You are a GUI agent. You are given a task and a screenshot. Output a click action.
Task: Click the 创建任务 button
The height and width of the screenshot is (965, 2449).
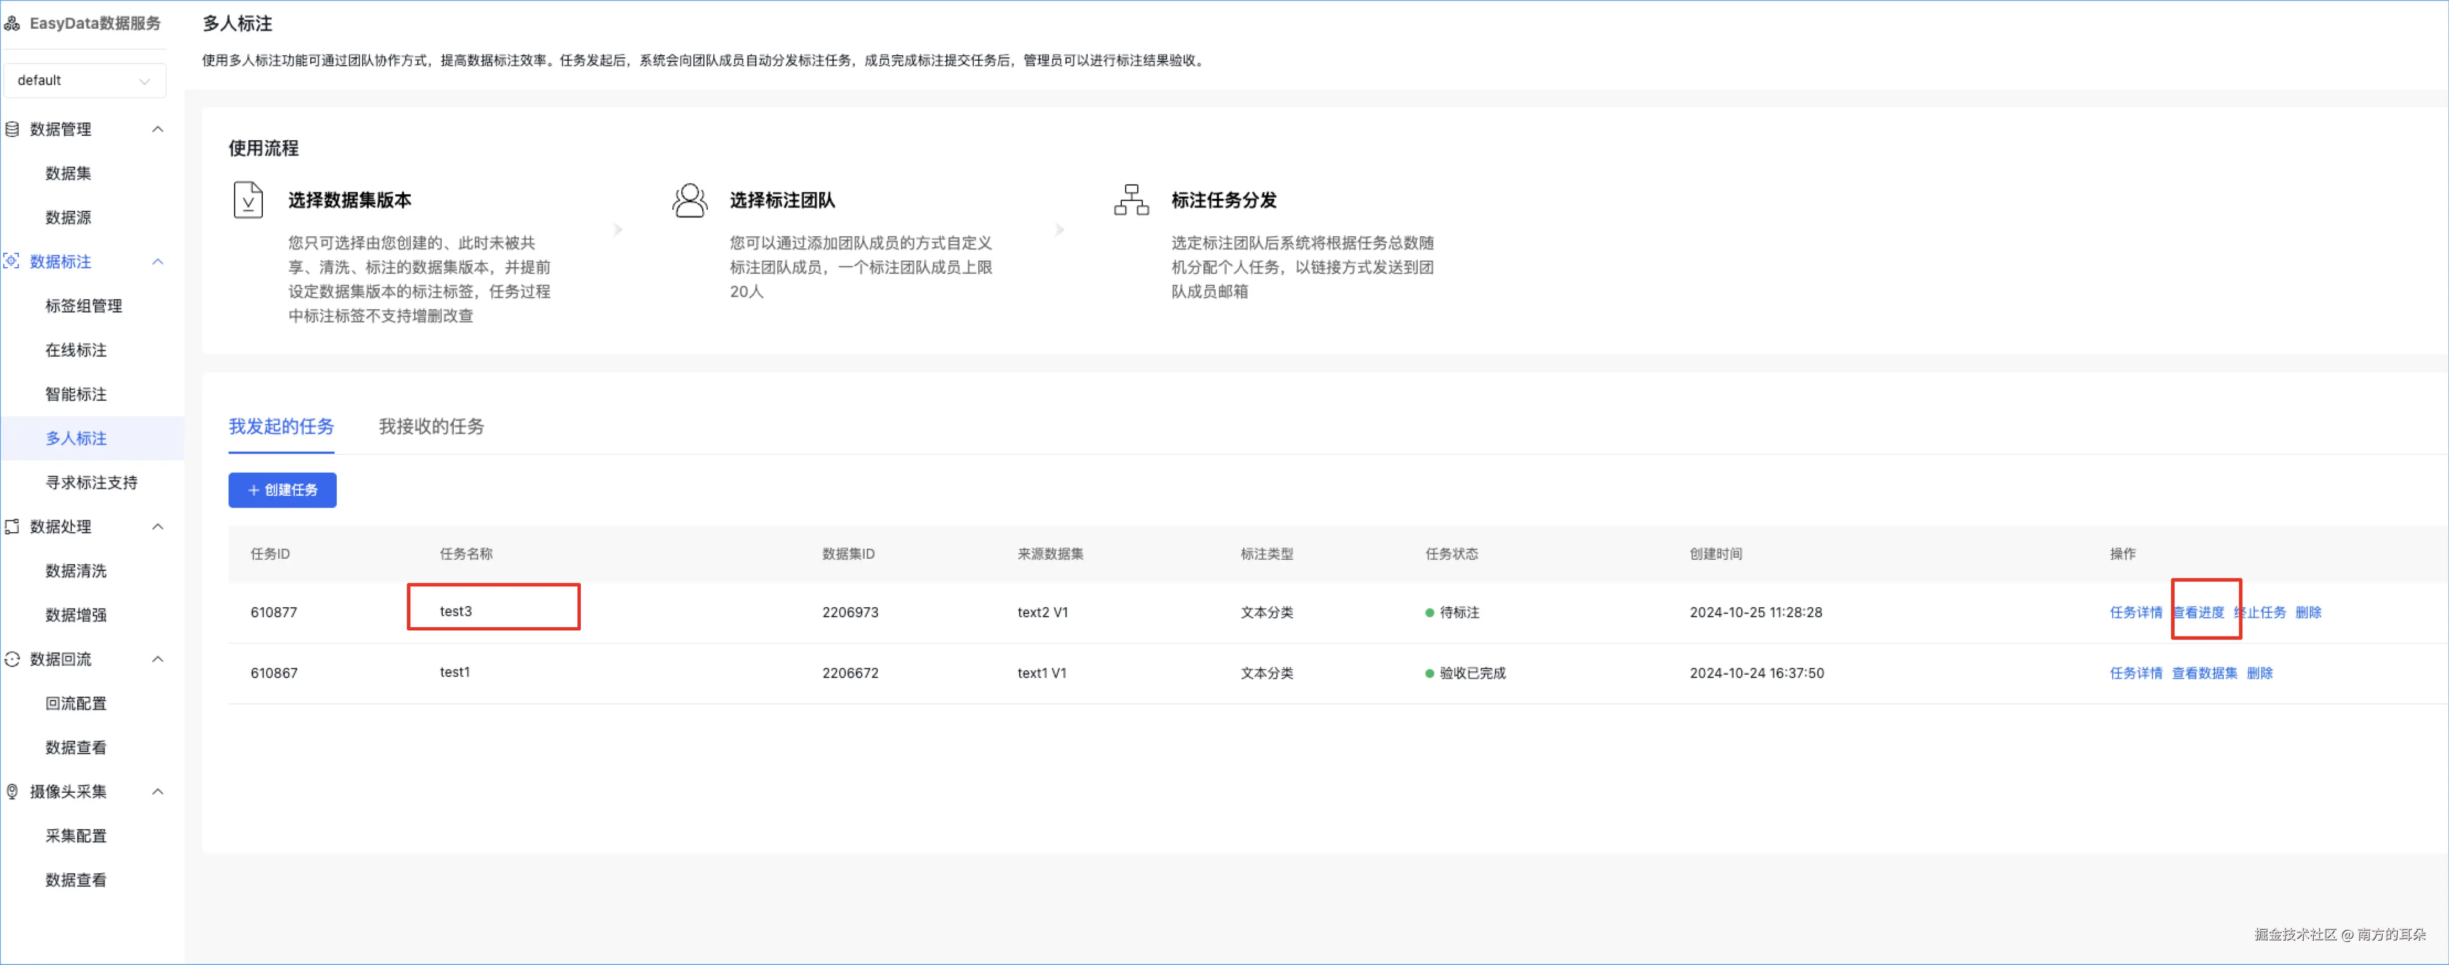coord(282,491)
